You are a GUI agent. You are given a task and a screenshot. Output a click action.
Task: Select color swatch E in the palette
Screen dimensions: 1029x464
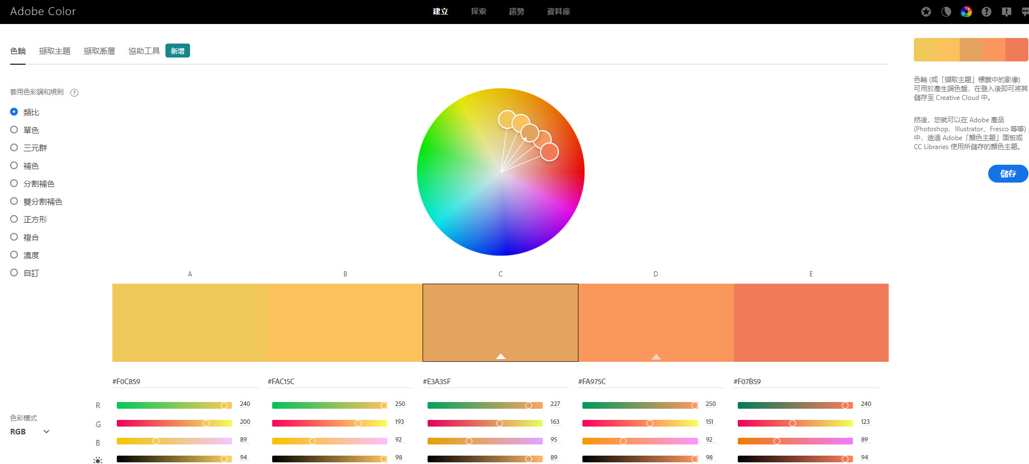point(811,322)
